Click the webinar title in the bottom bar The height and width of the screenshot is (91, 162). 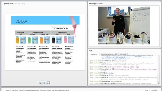(37, 90)
